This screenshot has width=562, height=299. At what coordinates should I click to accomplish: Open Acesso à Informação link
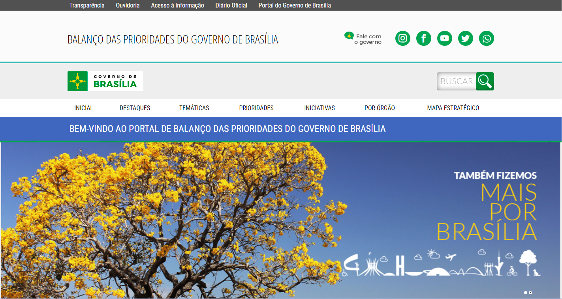[177, 6]
